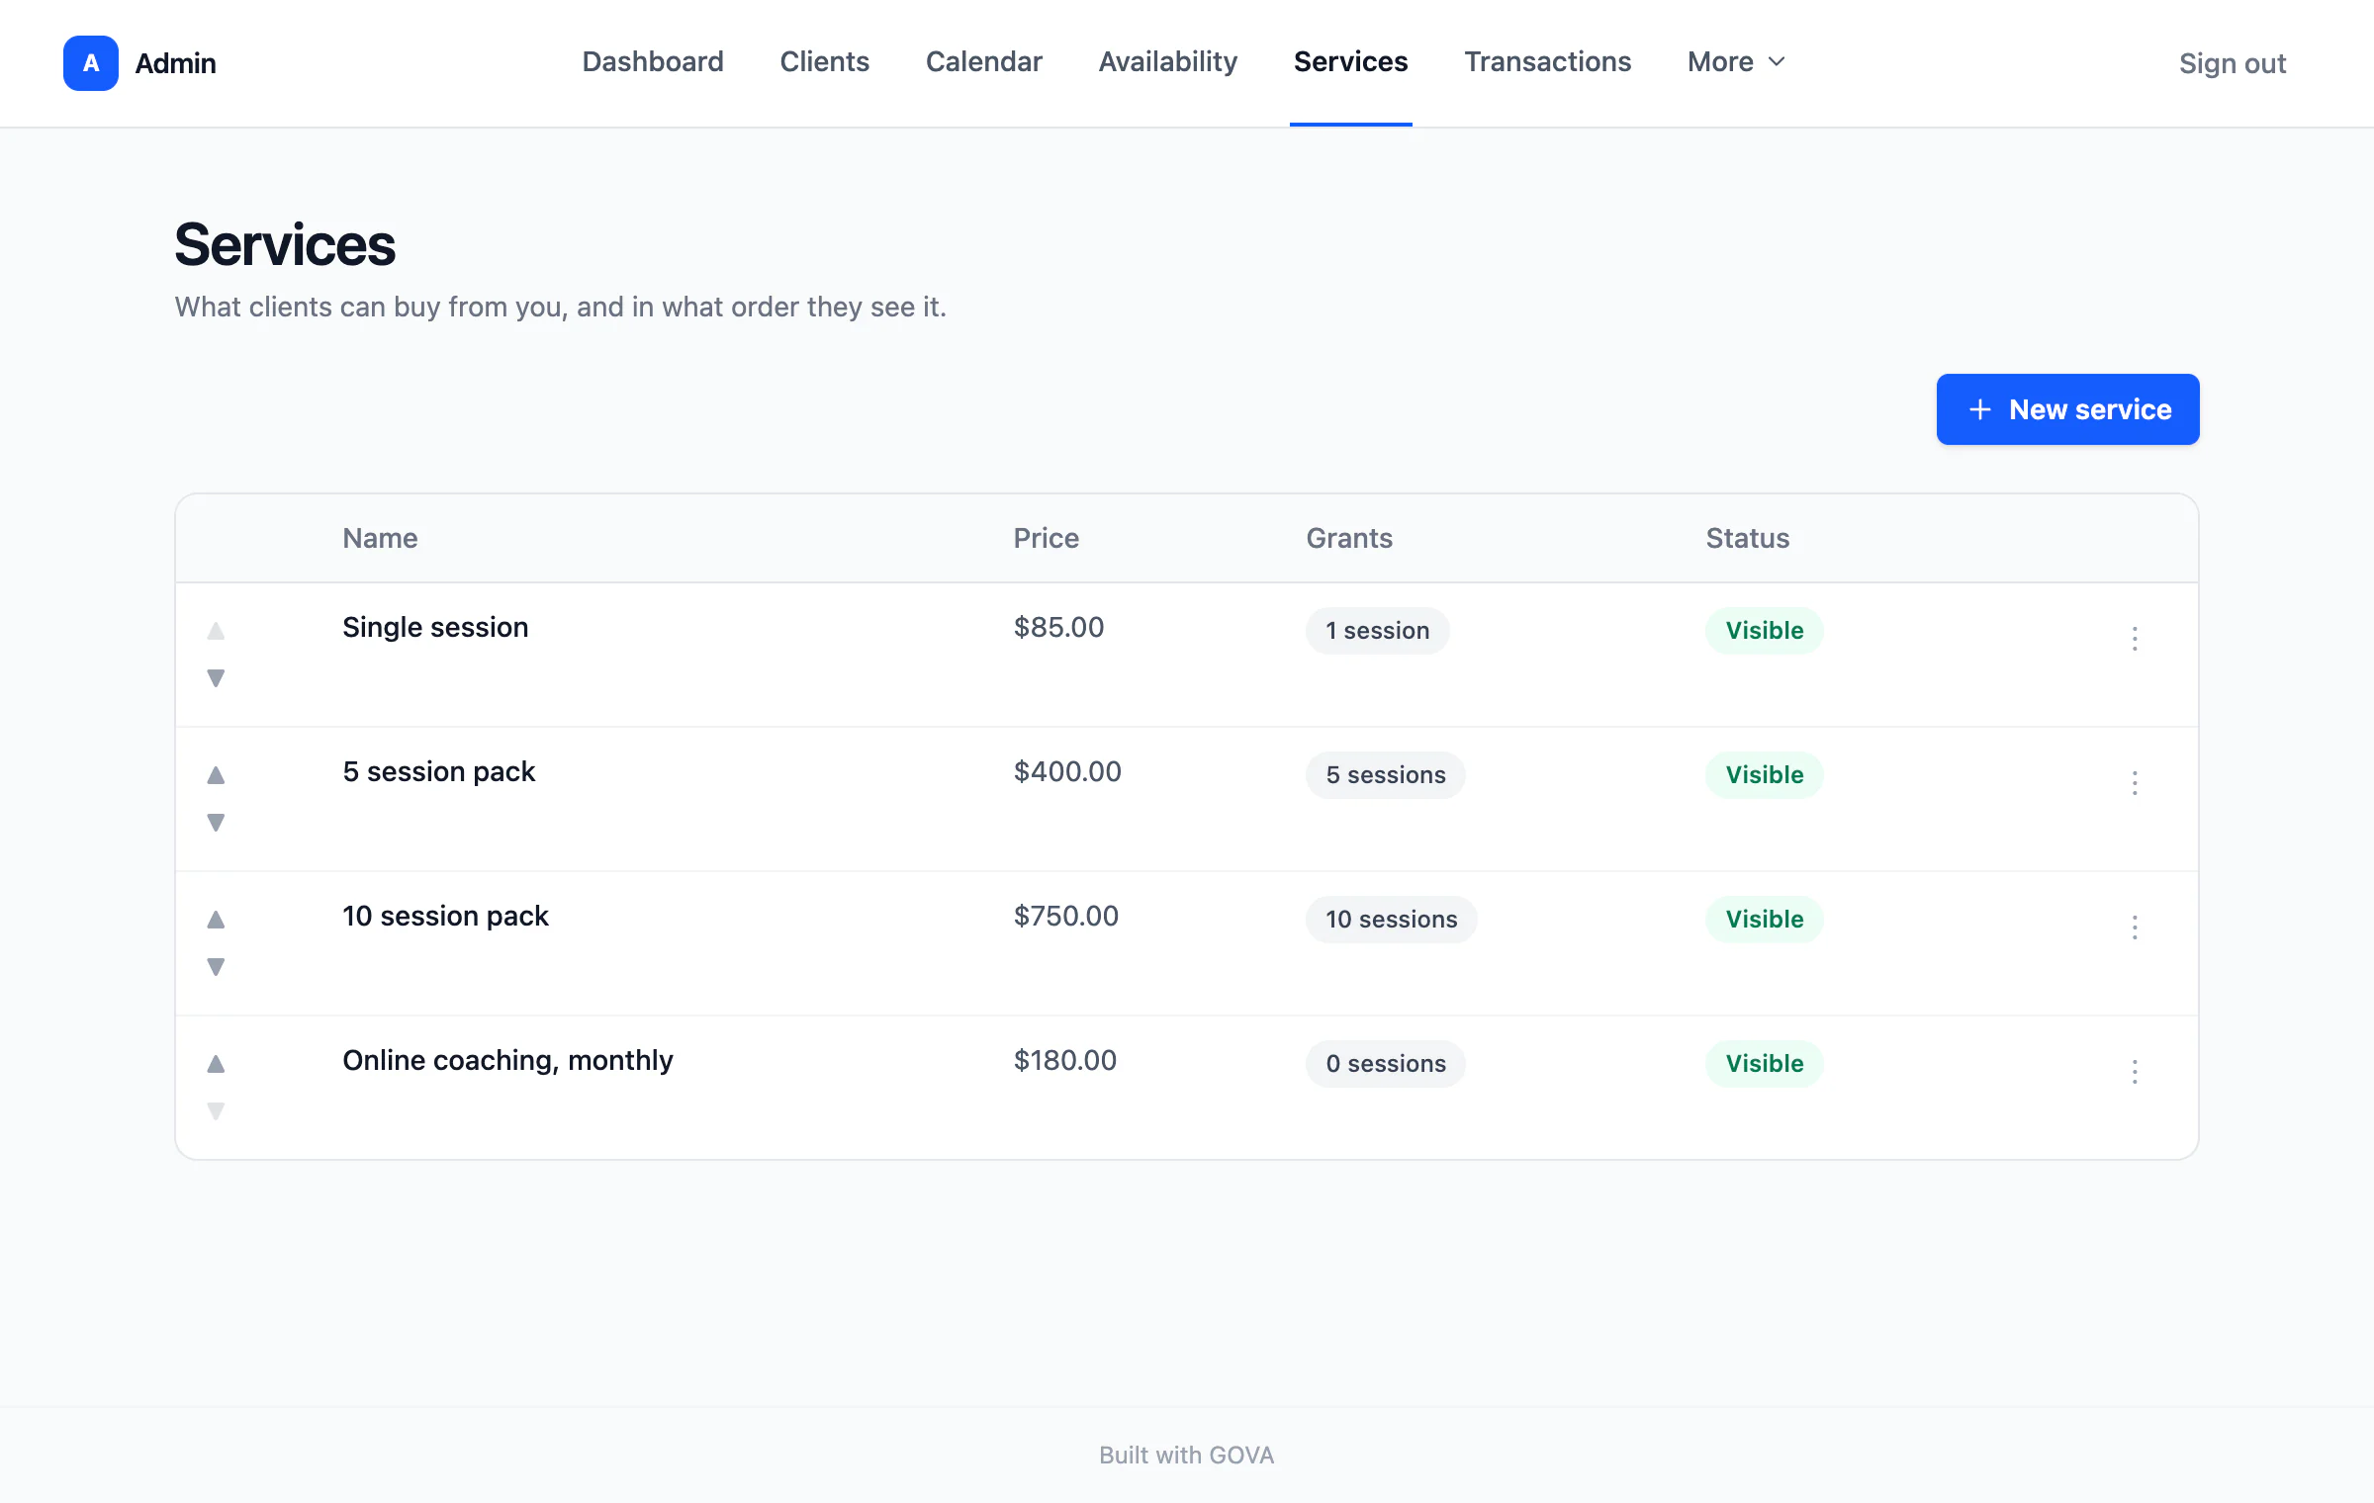Image resolution: width=2374 pixels, height=1503 pixels.
Task: Open the Transactions tab
Action: tap(1547, 61)
